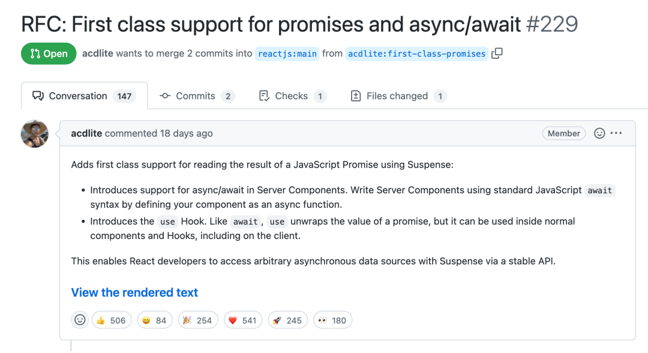Toggle the laugh reaction with 84
Image resolution: width=648 pixels, height=353 pixels.
[155, 321]
